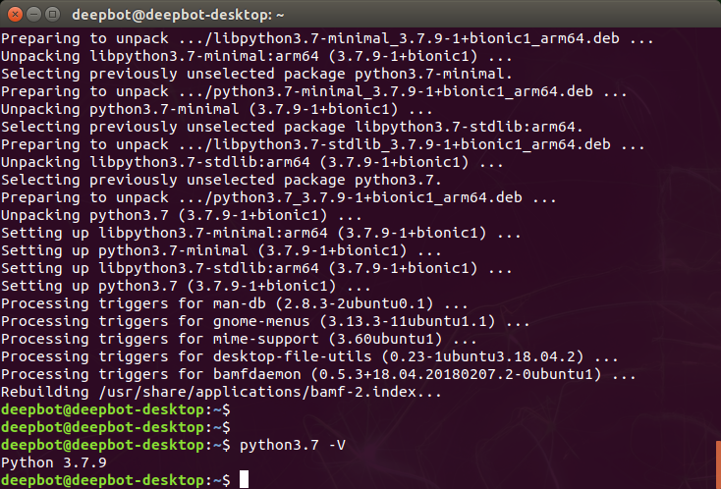Click 'Preparing to unpack .../python3.7_3.7.9-1+bionic1_arm64.deb' line
This screenshot has height=489, width=721.
[279, 197]
